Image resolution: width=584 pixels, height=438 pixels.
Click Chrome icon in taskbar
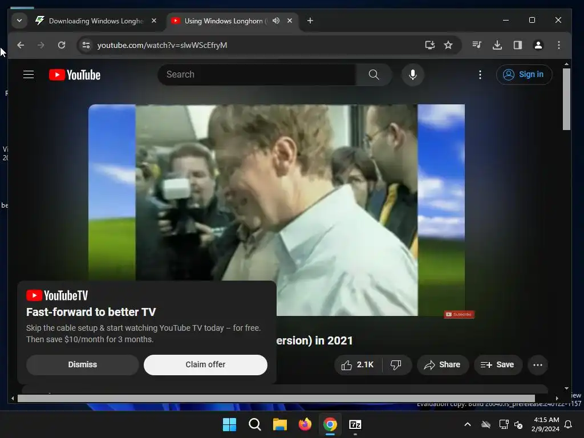(x=330, y=424)
